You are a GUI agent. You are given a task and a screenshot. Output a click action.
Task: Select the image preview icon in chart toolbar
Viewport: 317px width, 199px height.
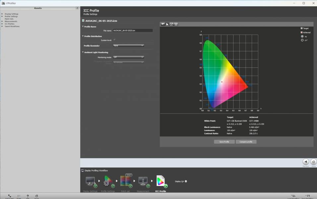point(176,24)
